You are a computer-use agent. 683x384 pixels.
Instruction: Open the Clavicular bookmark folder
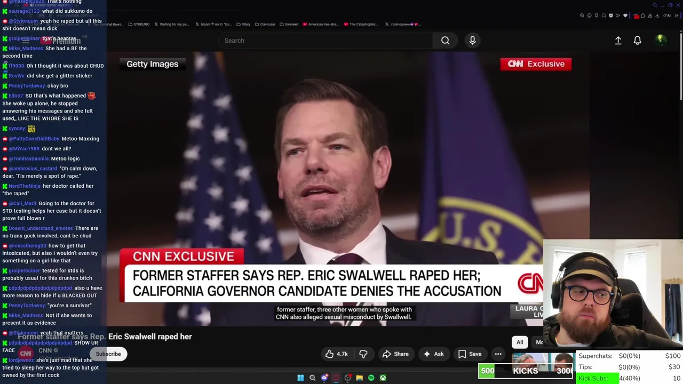(x=265, y=24)
